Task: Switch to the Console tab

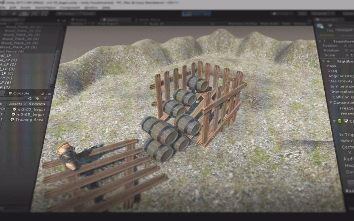Action: point(21,93)
